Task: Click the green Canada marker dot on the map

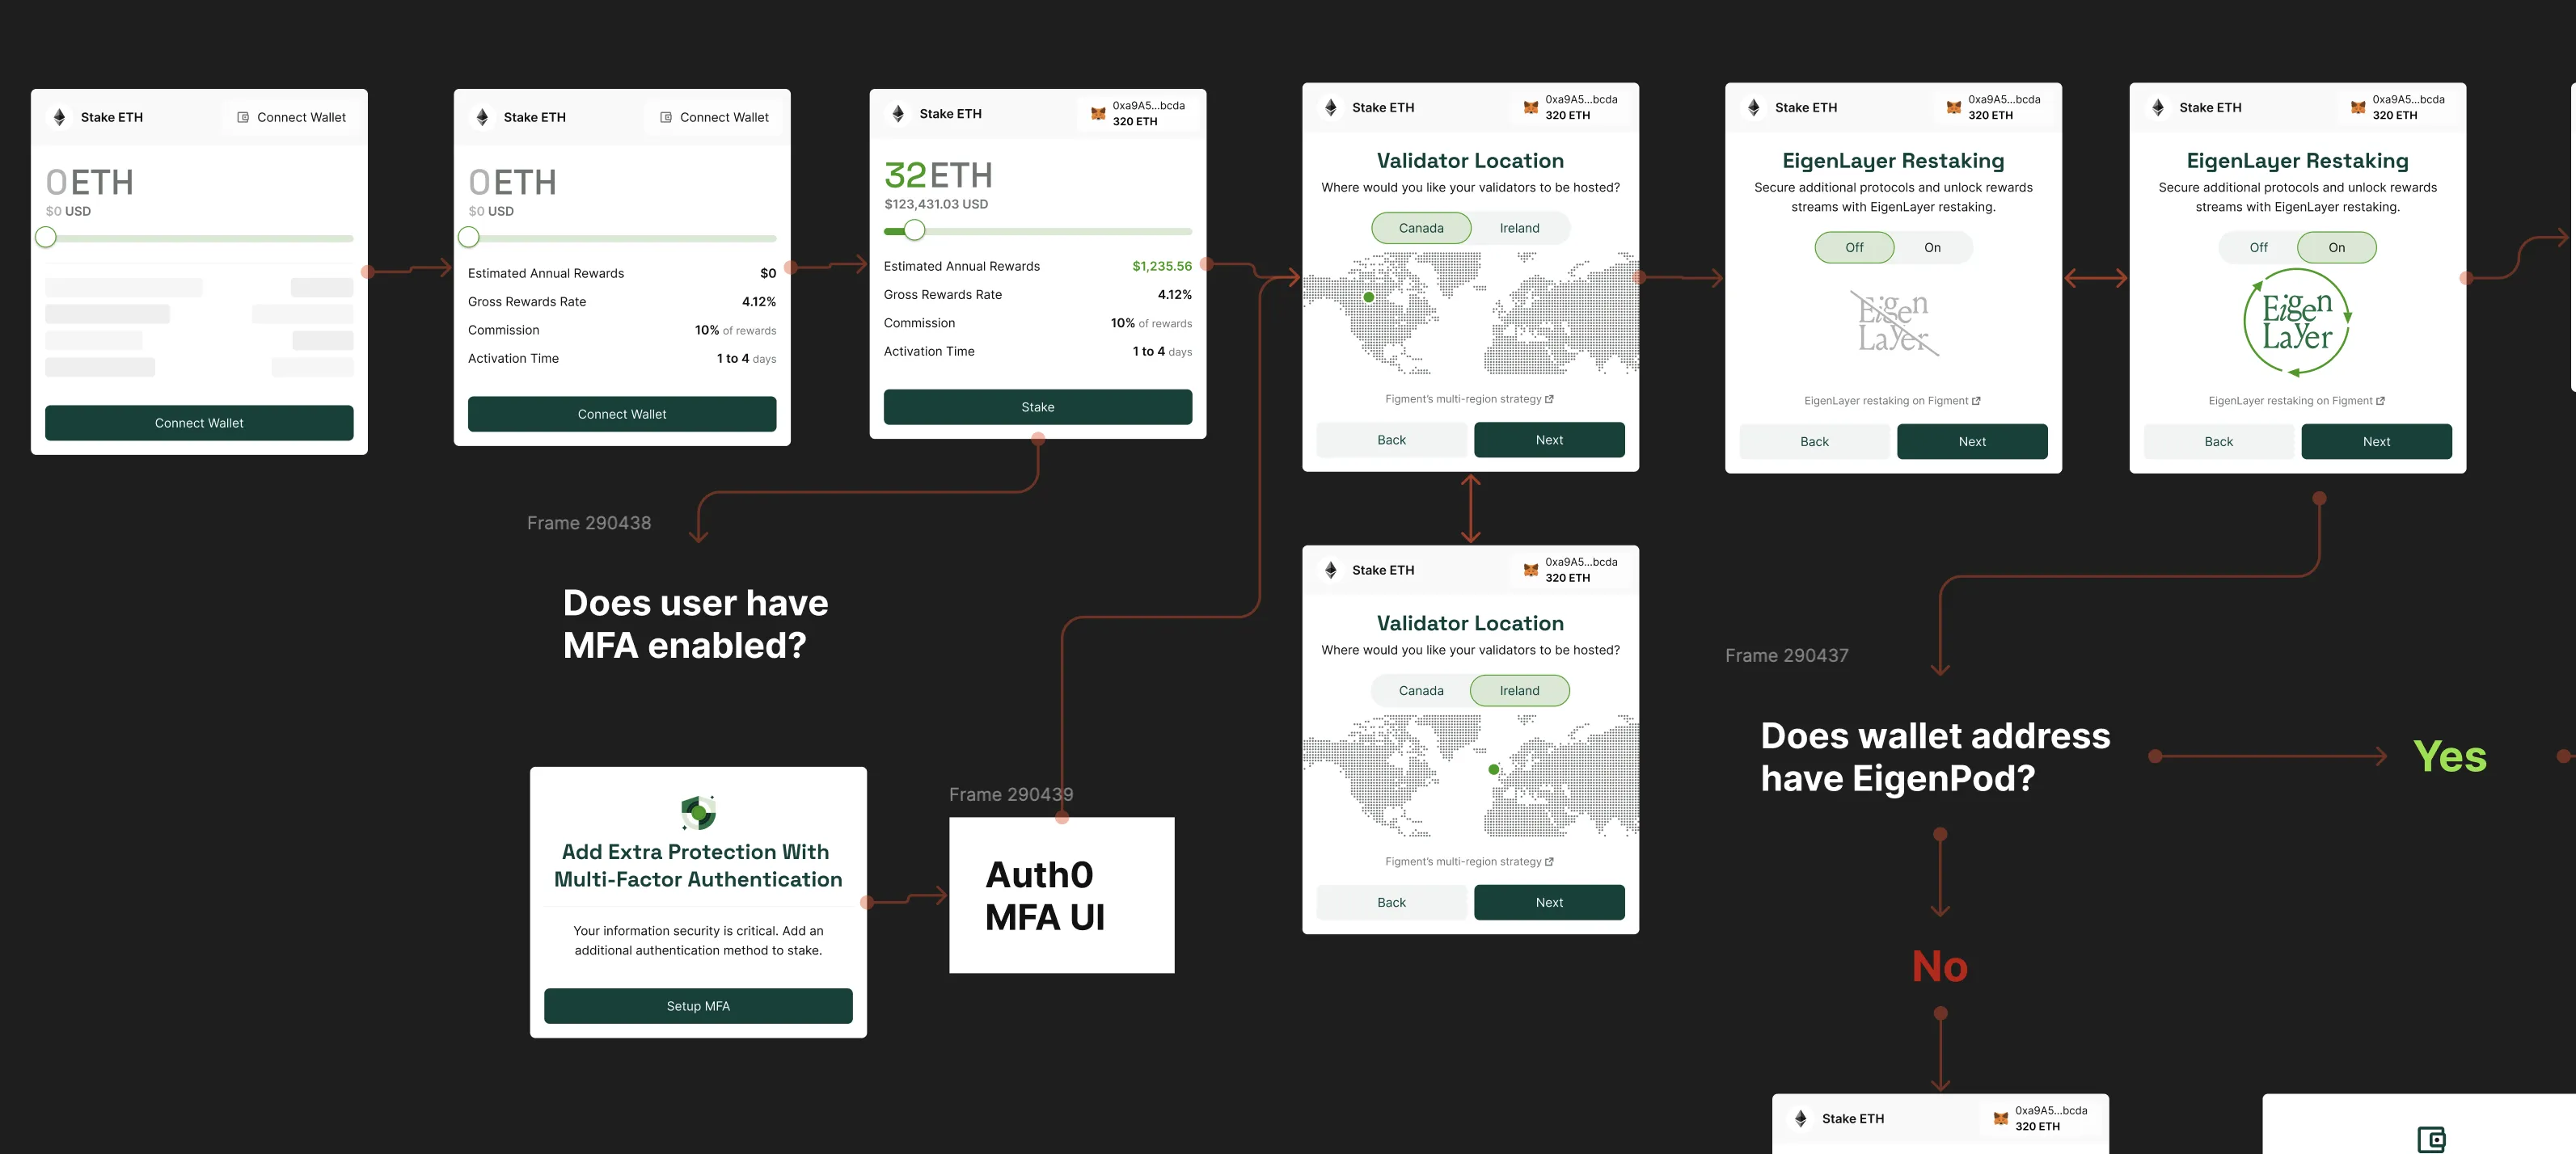Action: [1369, 297]
